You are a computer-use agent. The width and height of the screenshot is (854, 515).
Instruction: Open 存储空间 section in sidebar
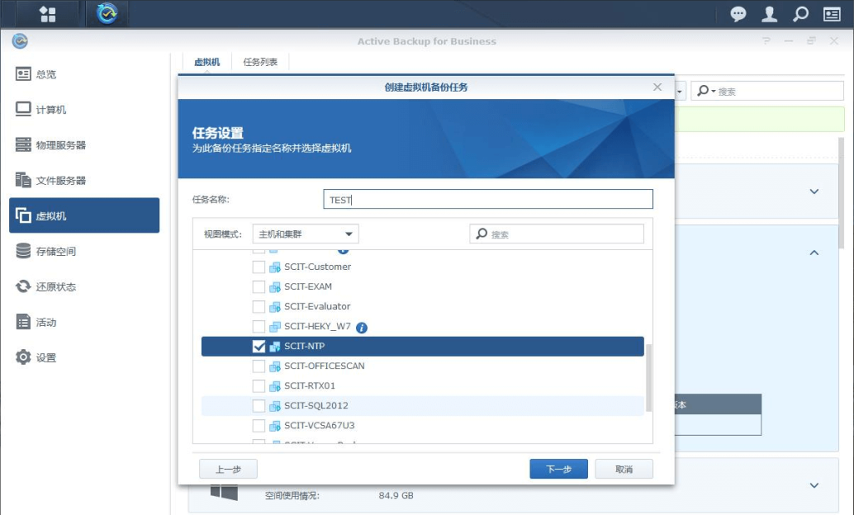(x=84, y=251)
